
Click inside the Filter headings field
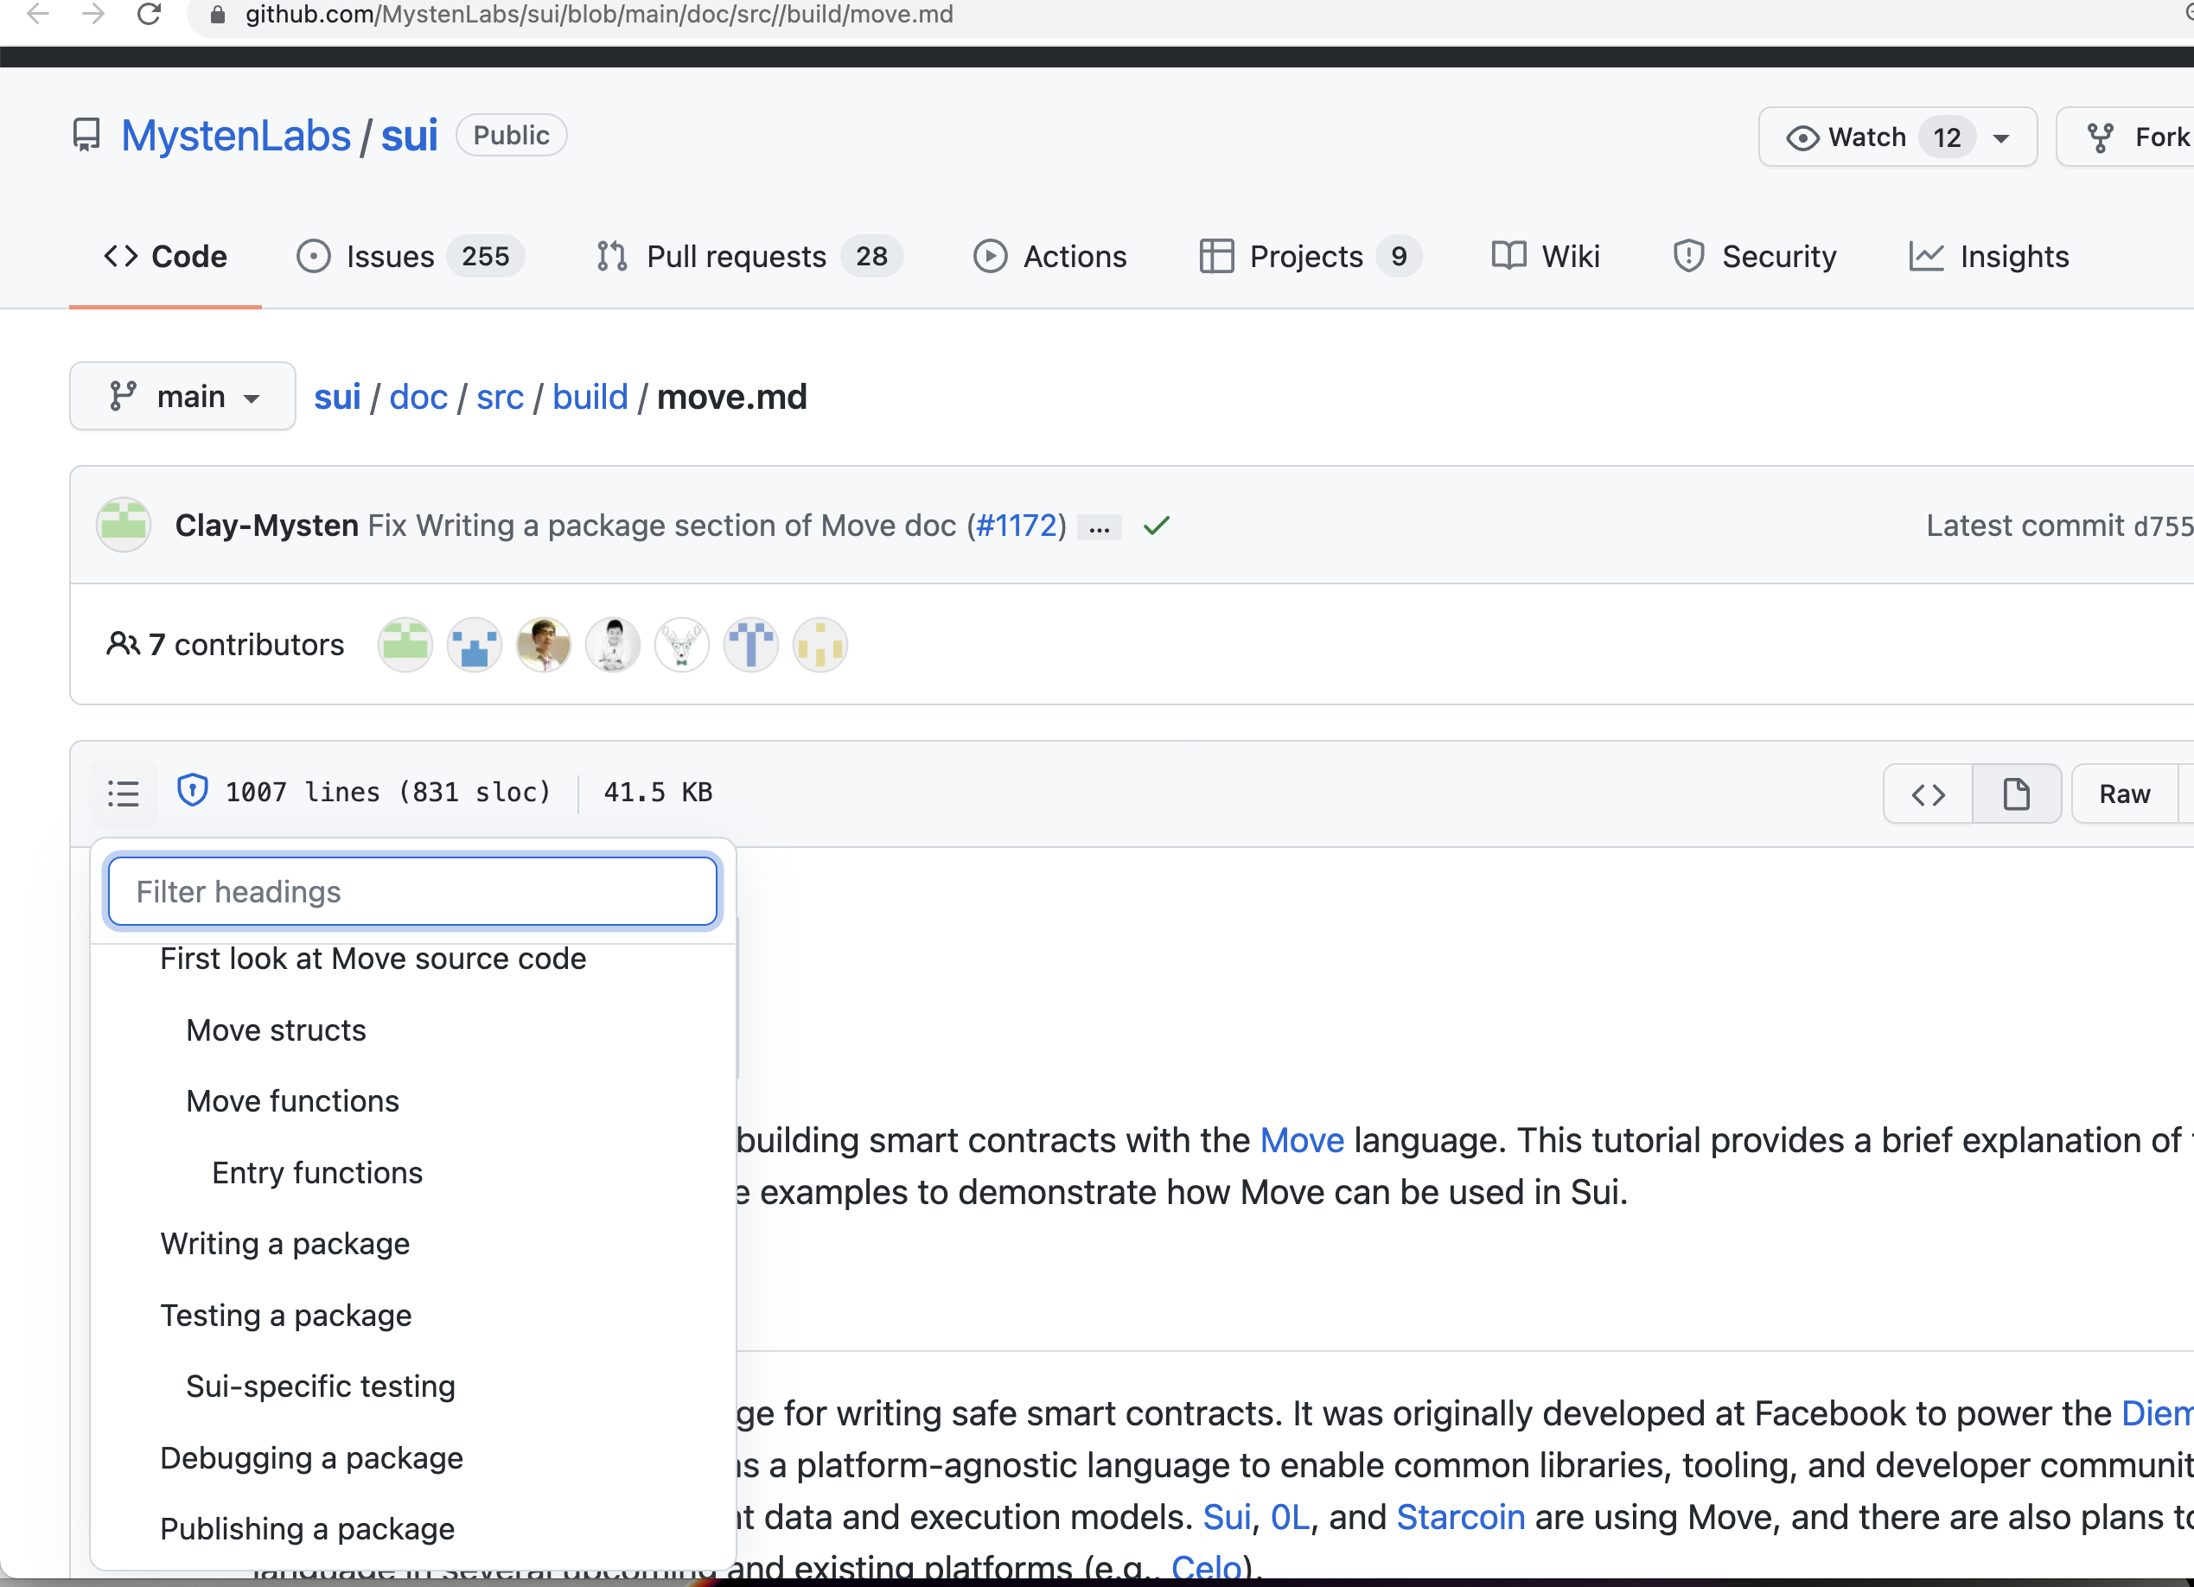[x=412, y=890]
